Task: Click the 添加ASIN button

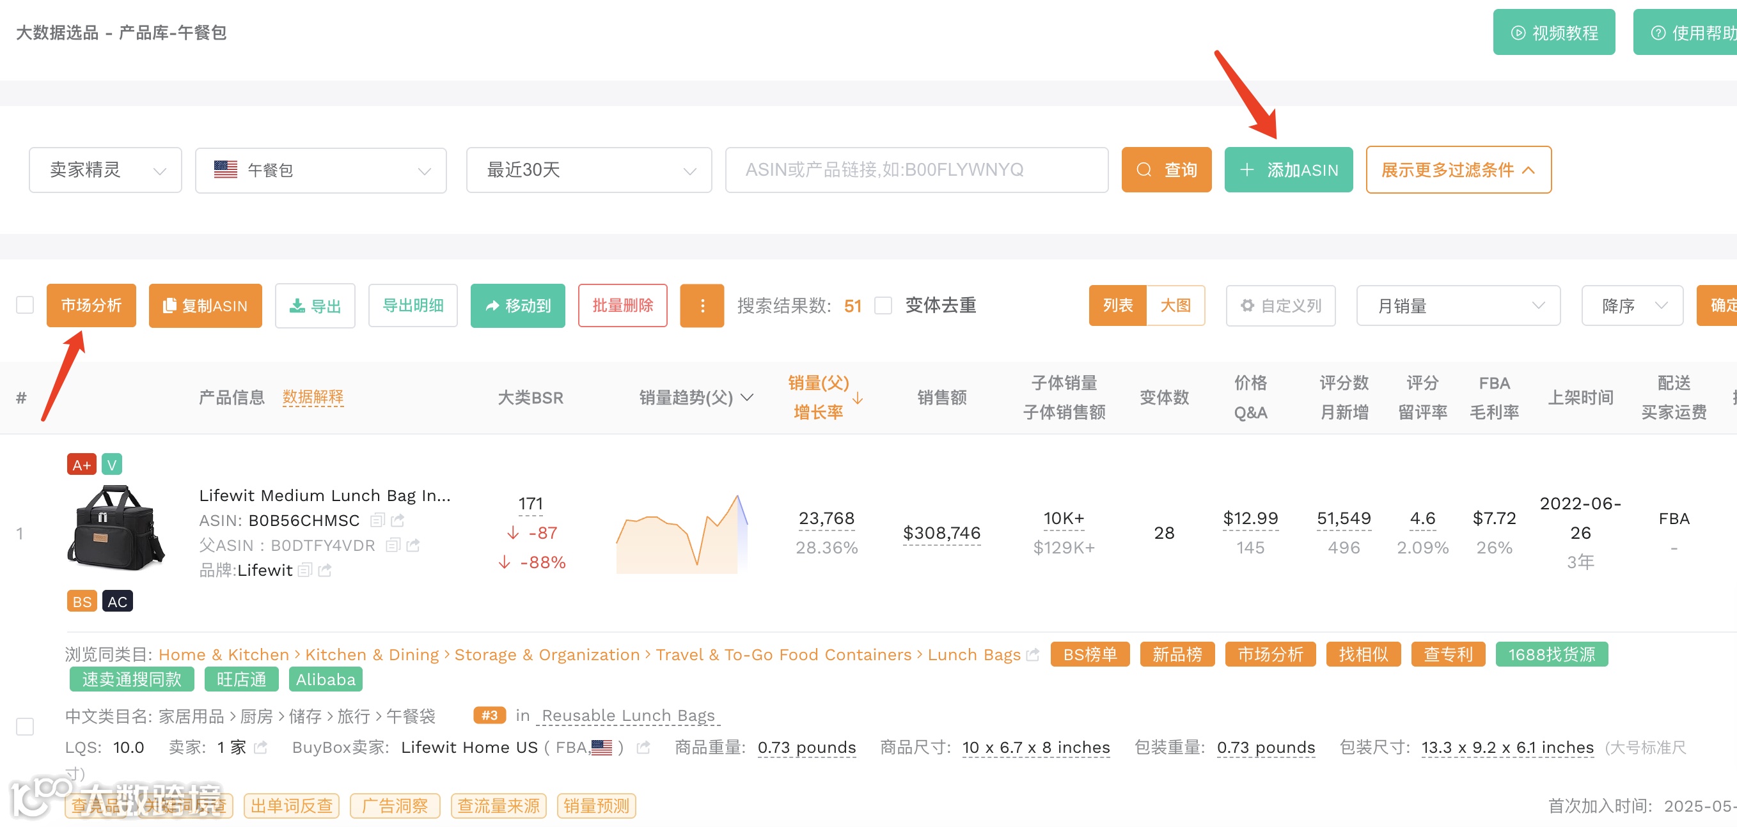Action: [1288, 170]
